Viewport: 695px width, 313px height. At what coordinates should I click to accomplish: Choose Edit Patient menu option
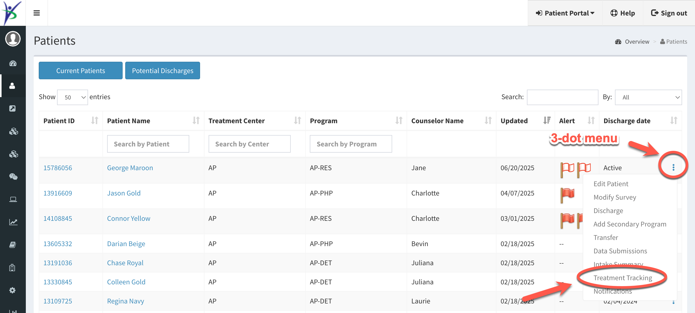coord(611,184)
